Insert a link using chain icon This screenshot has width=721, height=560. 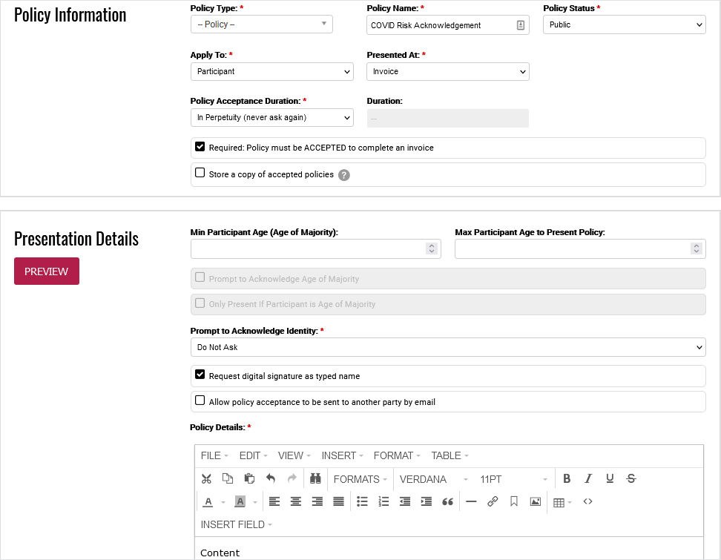point(493,502)
